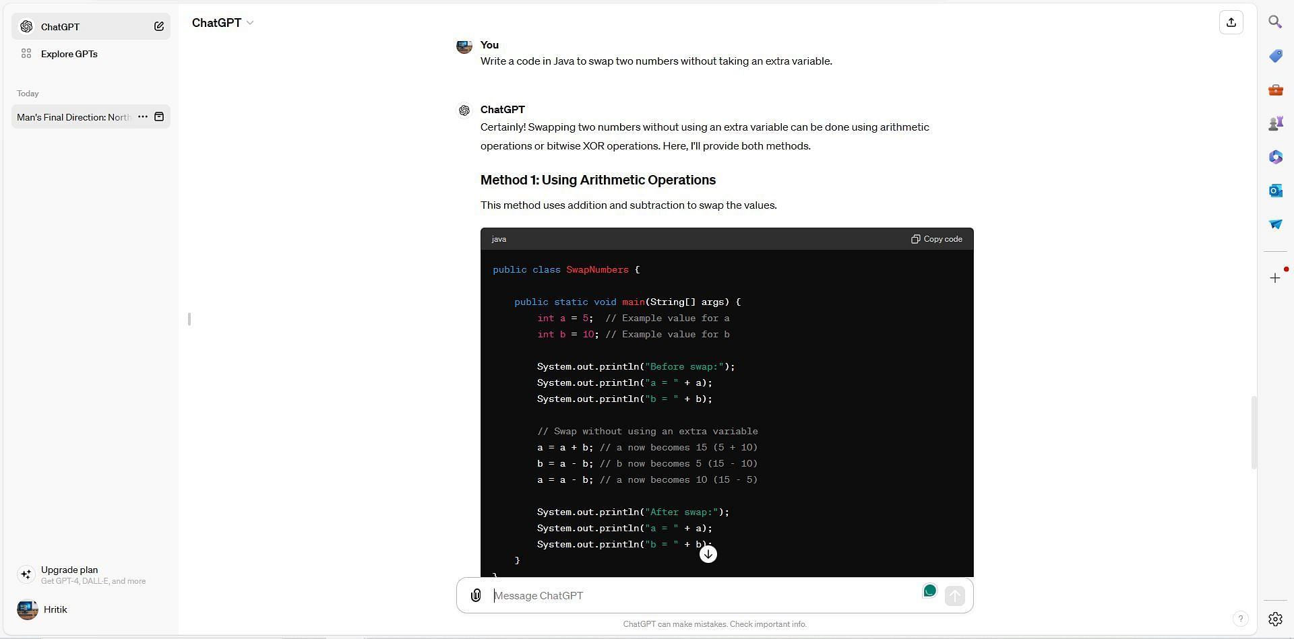This screenshot has width=1294, height=639.
Task: Click heading Method 1: Using Arithmetic Operations
Action: pyautogui.click(x=598, y=180)
